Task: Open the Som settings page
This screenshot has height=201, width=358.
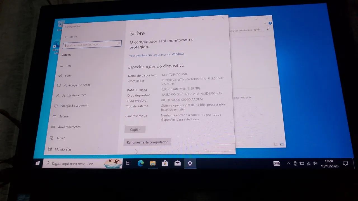Action: point(65,76)
